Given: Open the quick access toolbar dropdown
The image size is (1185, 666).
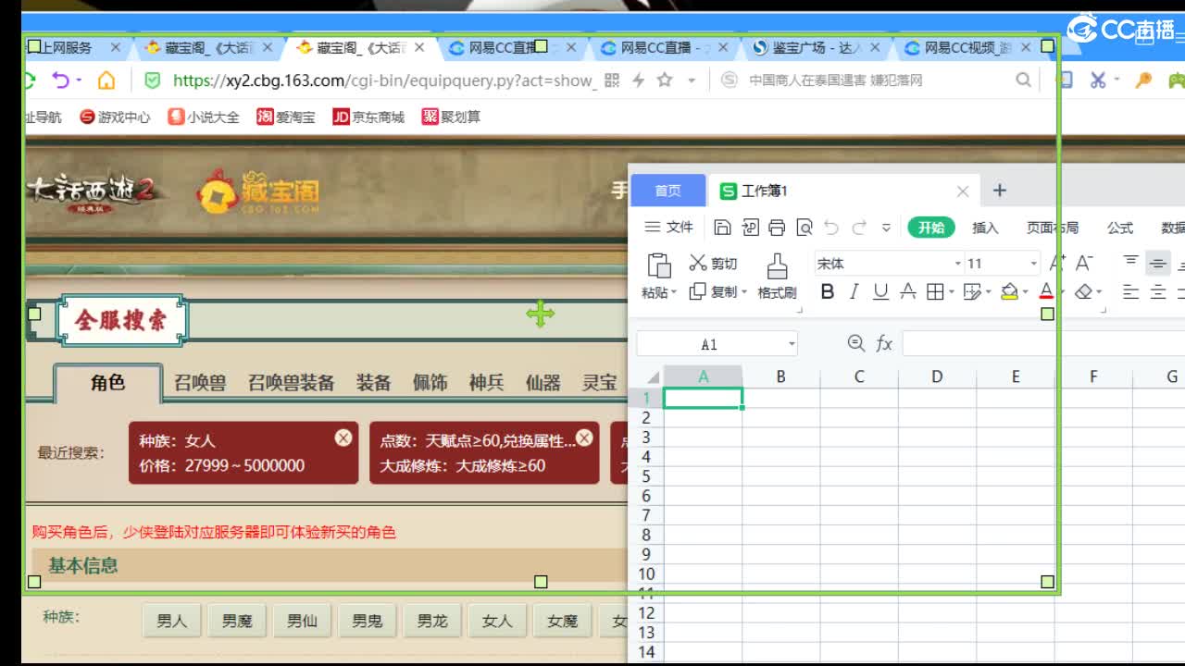Looking at the screenshot, I should pos(886,228).
